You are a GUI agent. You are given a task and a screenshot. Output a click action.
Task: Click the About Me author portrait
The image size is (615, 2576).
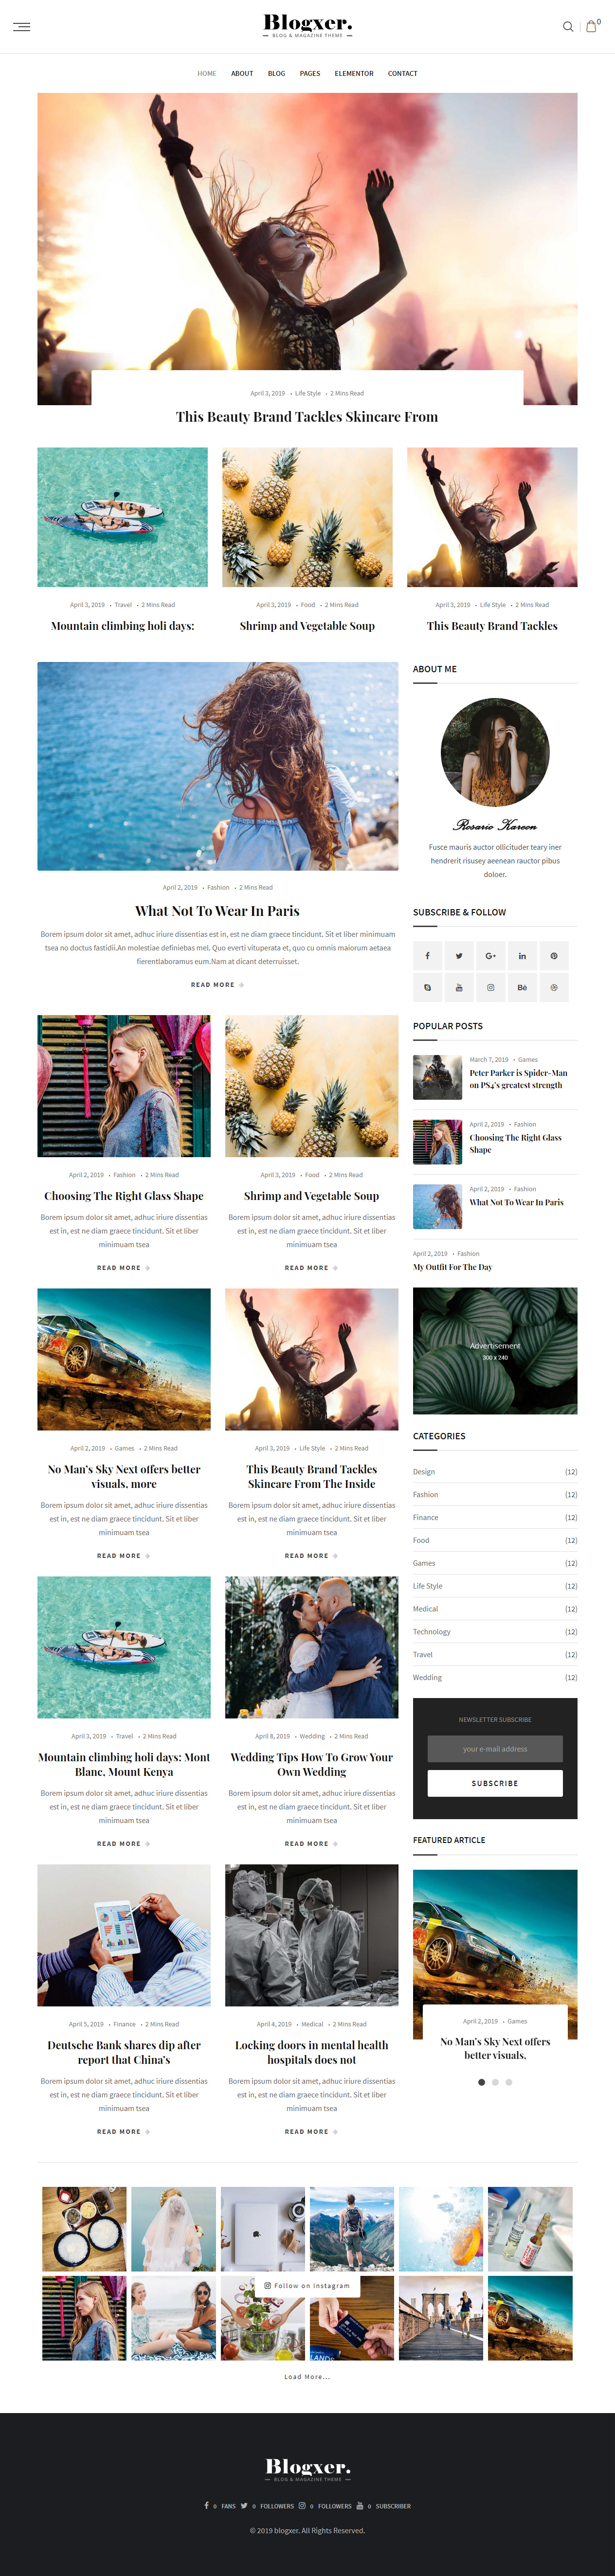coord(495,753)
